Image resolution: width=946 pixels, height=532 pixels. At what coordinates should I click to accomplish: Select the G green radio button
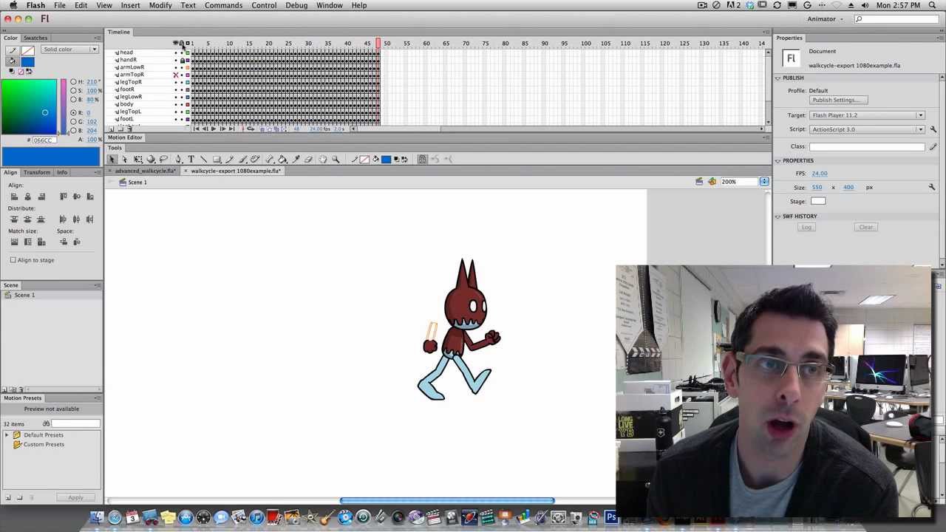point(73,121)
